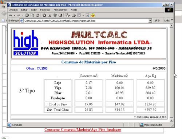The width and height of the screenshot is (182, 139).
Task: Click the date 6/5/2005
Action: coord(159,68)
